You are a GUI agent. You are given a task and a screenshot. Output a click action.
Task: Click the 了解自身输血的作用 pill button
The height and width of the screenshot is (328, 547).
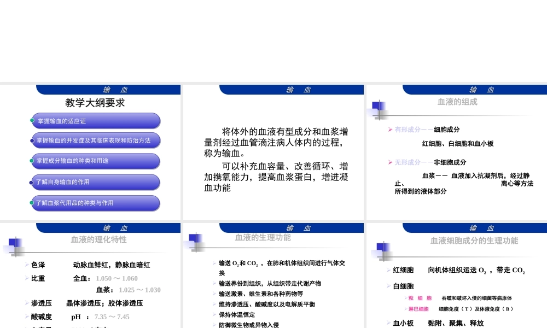pos(96,181)
